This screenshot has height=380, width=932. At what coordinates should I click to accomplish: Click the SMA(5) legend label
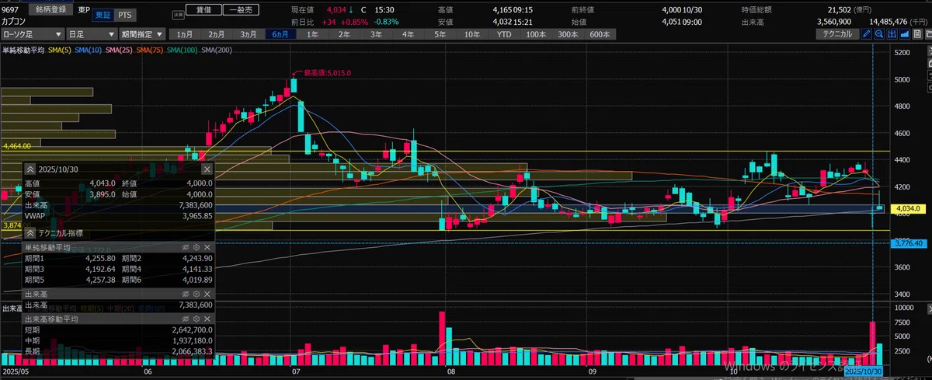[60, 51]
